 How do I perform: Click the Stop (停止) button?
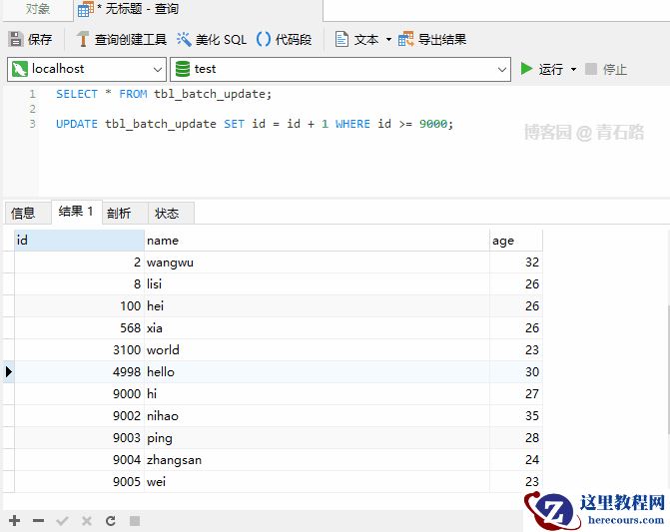[x=606, y=69]
